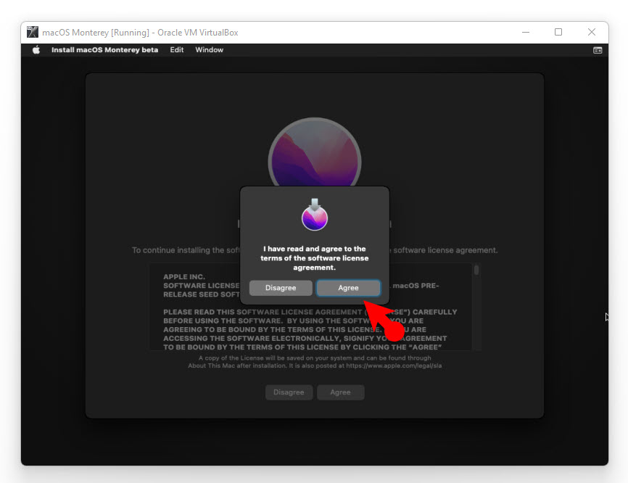The height and width of the screenshot is (483, 628).
Task: Close the macOS Monterey VirtualBox window
Action: (x=592, y=32)
